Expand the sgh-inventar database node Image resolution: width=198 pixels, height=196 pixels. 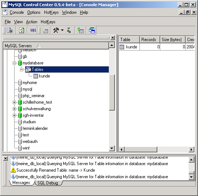15,115
